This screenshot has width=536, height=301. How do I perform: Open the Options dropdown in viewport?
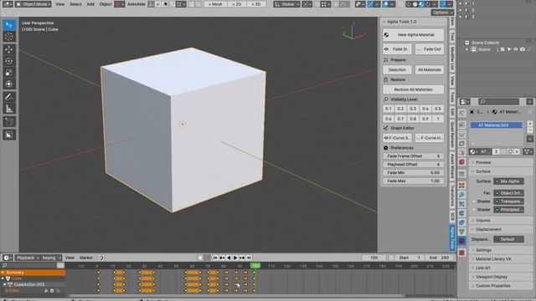[x=442, y=13]
